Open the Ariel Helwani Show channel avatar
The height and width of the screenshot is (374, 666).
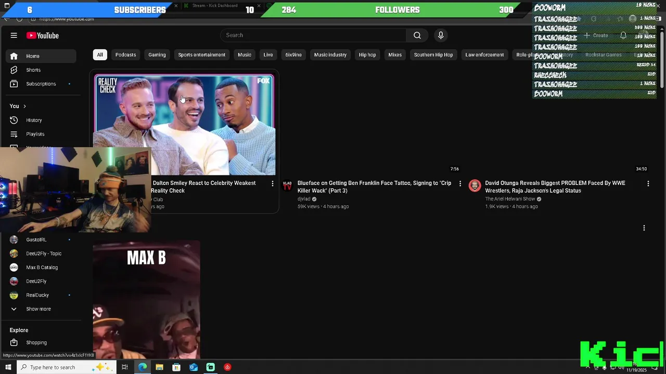point(475,186)
